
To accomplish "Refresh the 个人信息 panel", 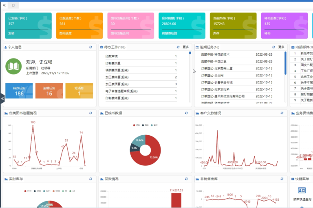I will (90, 47).
